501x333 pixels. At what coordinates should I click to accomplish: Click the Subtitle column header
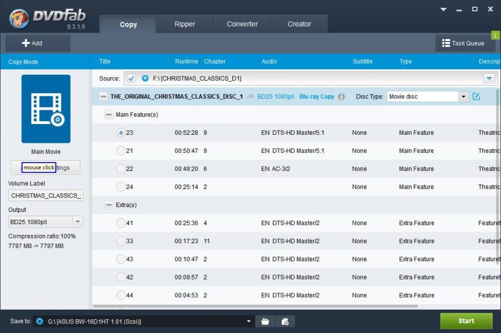pos(363,61)
